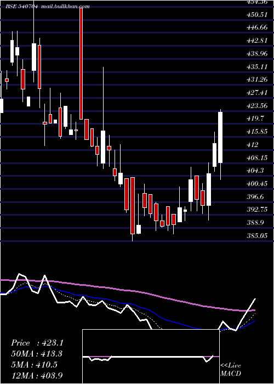274x384 pixels.
Task: Click the 12MA : 403.9 legend entry
Action: tap(37, 375)
